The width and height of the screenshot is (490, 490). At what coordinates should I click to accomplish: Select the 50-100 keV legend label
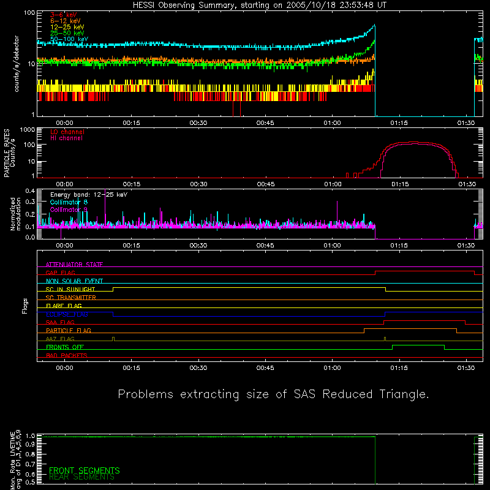[x=69, y=39]
